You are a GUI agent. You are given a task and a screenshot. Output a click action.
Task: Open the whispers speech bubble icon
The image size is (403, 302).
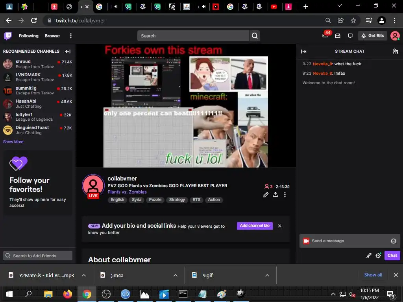pos(350,36)
